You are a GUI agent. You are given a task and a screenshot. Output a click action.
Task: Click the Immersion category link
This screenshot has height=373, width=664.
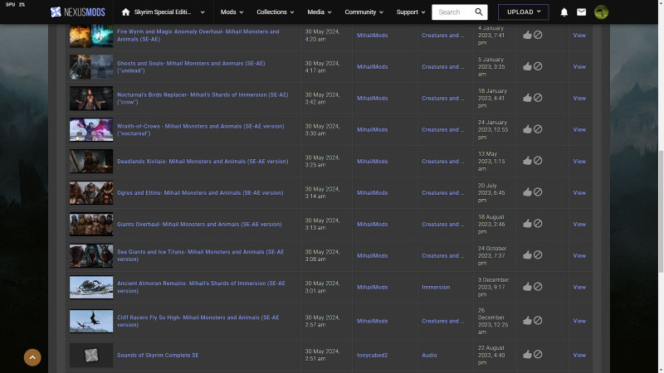point(436,287)
